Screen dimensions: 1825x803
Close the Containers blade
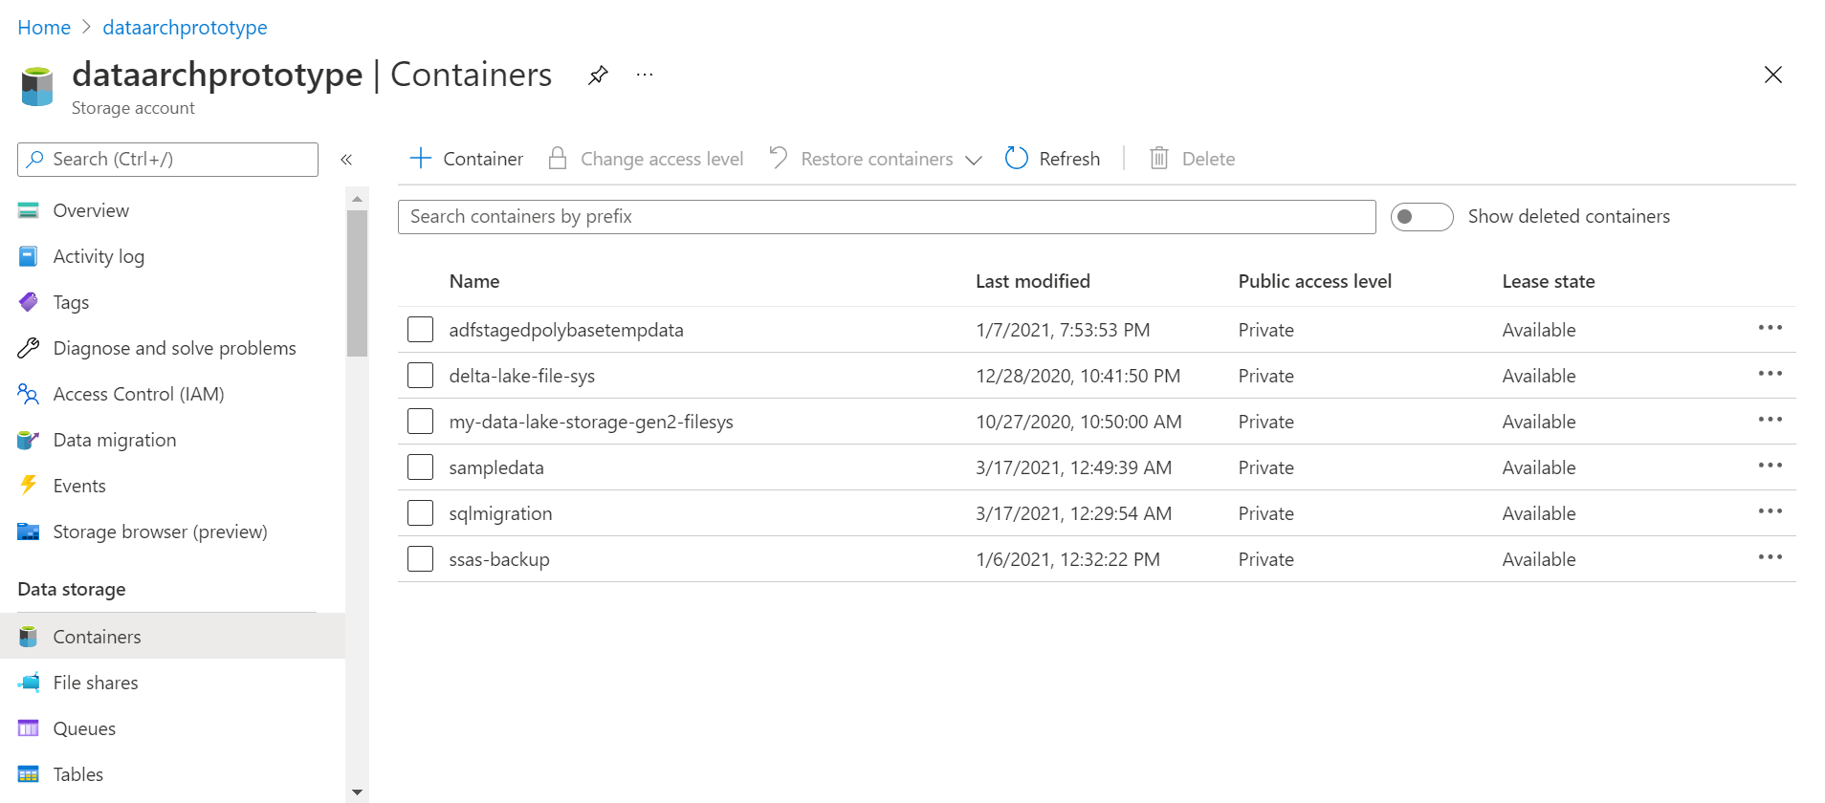click(1772, 75)
